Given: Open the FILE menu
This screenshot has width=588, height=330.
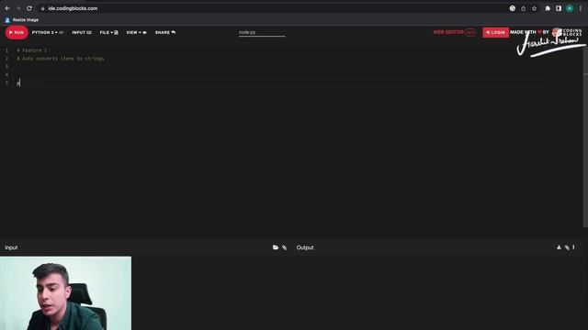Looking at the screenshot, I should pos(108,33).
